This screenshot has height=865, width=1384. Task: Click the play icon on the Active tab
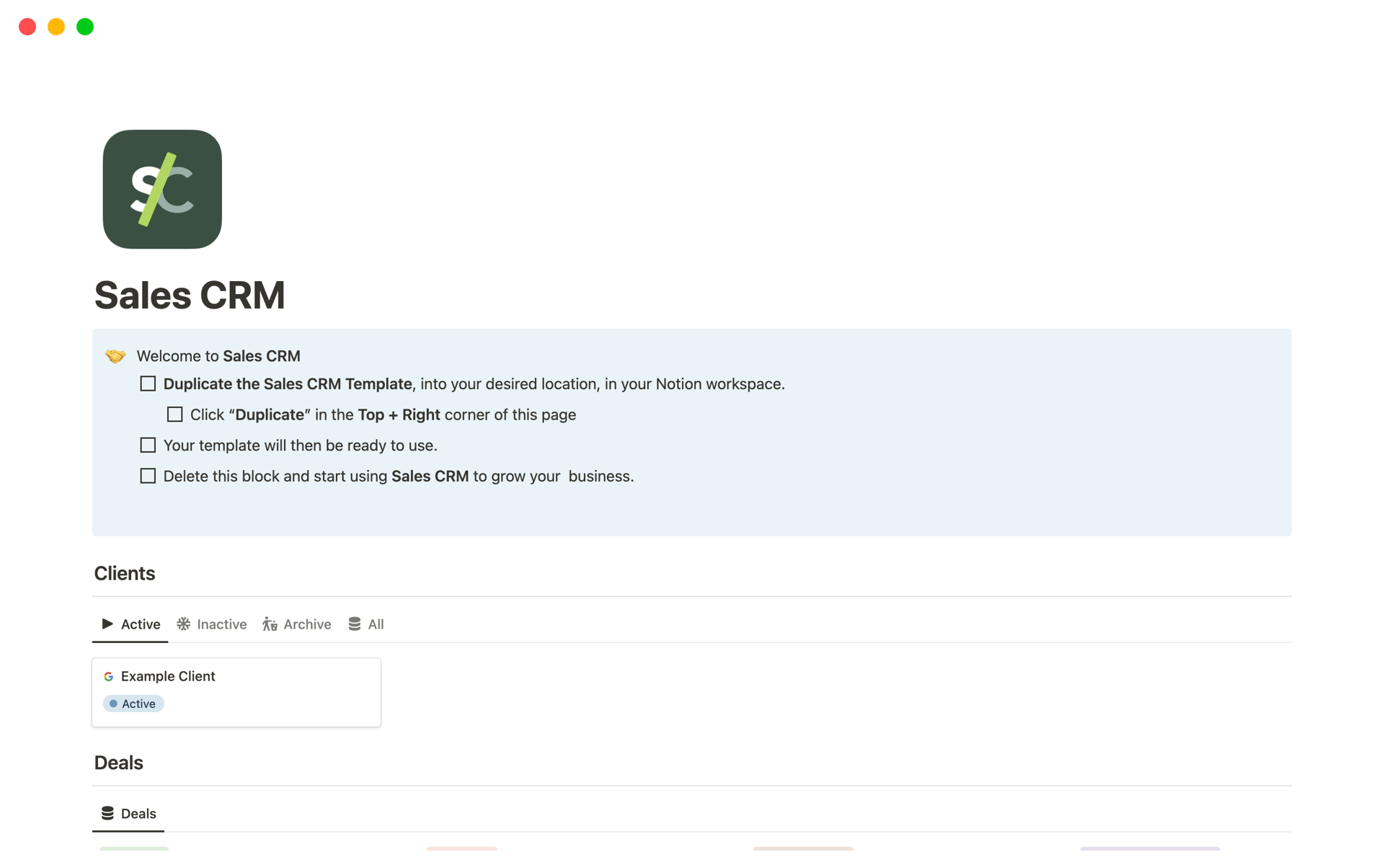pos(107,624)
